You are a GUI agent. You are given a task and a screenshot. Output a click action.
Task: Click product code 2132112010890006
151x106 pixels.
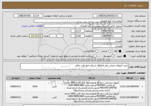[x=129, y=86]
